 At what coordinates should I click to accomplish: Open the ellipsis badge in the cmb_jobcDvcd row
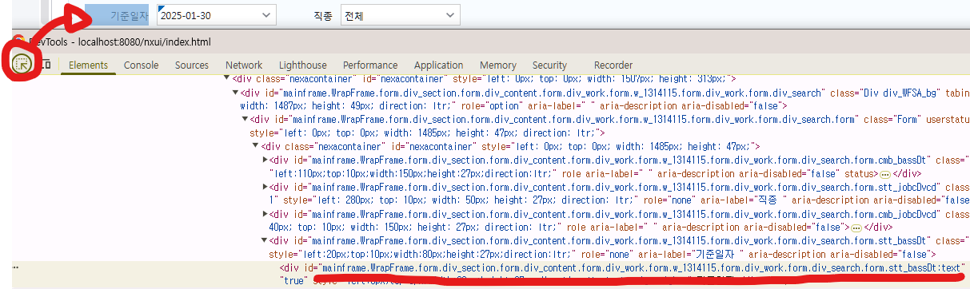point(856,228)
